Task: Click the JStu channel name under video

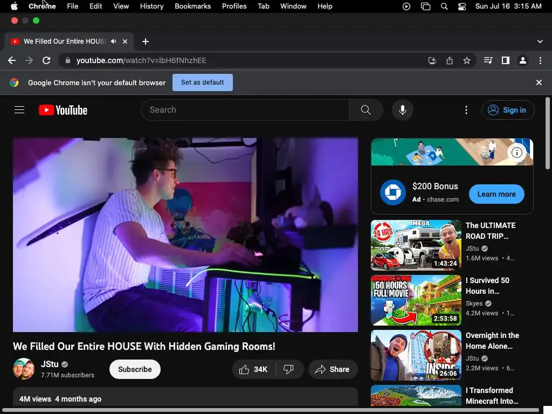Action: tap(50, 364)
